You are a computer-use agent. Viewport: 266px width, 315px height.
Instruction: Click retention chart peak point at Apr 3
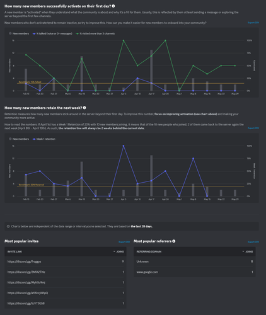pyautogui.click(x=124, y=146)
